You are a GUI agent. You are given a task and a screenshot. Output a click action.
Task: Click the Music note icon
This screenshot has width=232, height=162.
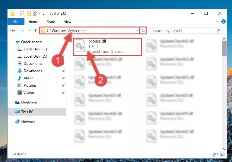coord(19,78)
